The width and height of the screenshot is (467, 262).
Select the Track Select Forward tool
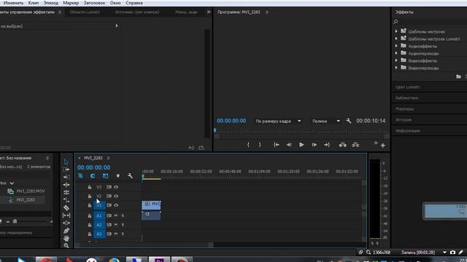point(66,170)
